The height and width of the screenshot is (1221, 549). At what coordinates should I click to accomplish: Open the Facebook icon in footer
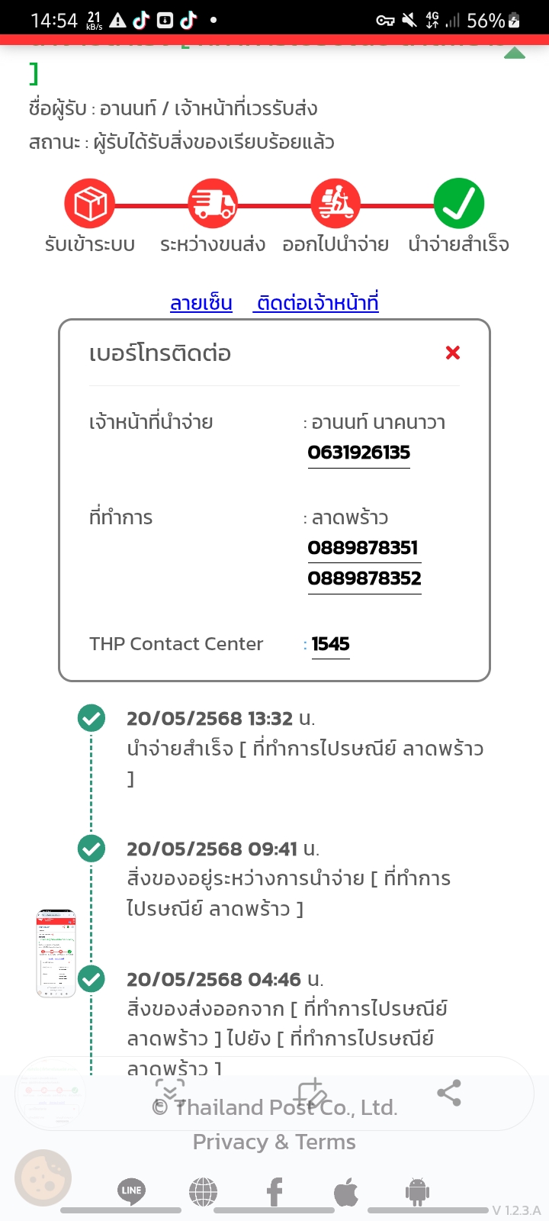(x=274, y=1191)
